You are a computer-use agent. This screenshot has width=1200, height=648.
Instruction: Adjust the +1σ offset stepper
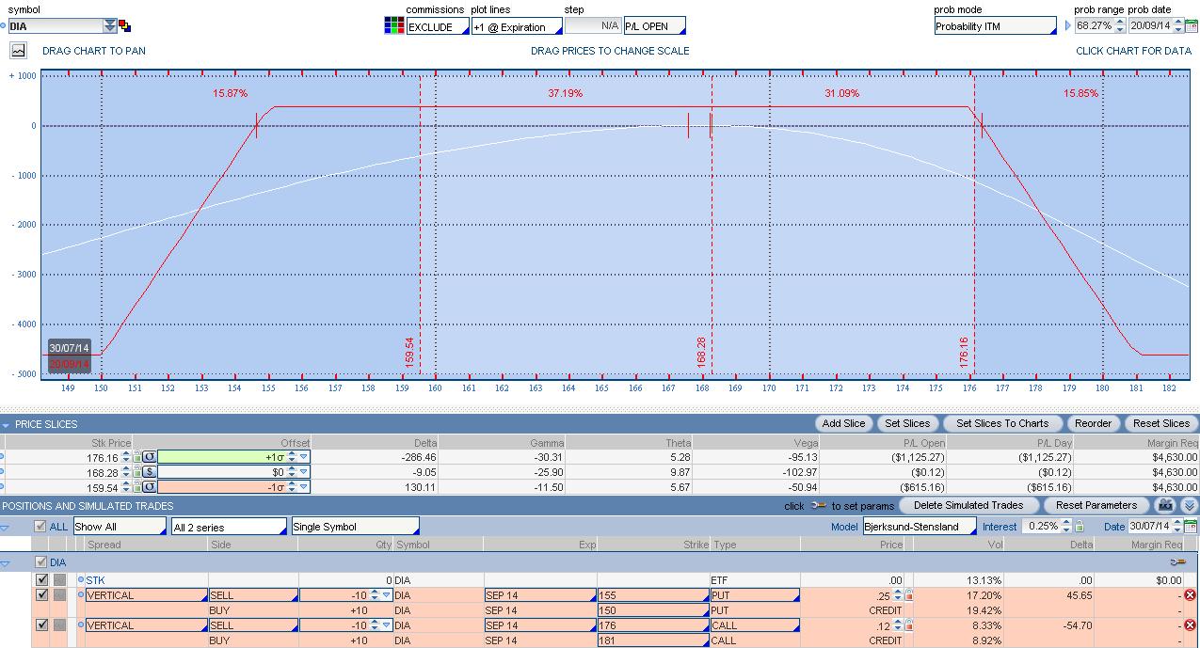(x=292, y=457)
